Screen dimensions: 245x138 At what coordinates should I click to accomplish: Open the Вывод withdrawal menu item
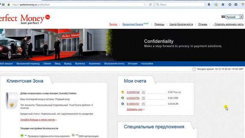pos(68,64)
